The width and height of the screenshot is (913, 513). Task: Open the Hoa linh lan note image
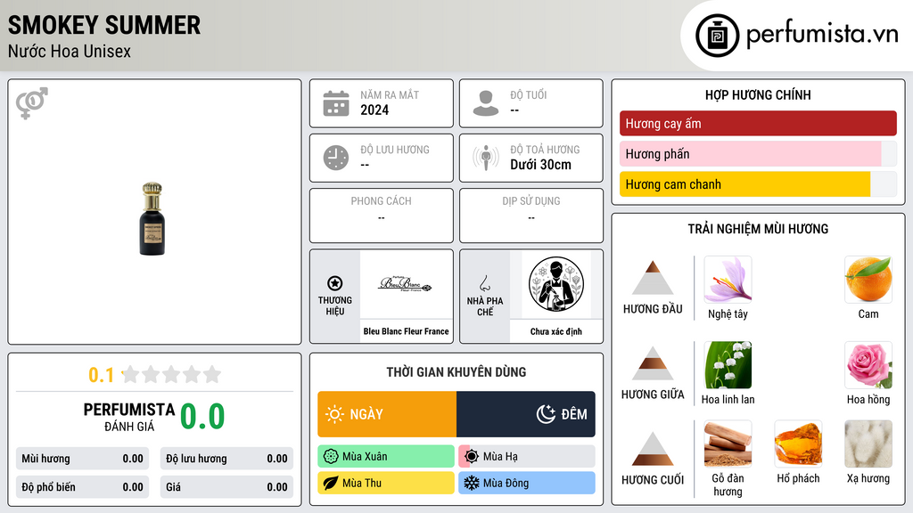pos(728,365)
